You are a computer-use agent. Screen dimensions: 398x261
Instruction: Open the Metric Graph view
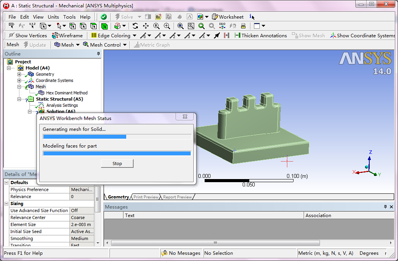pyautogui.click(x=151, y=45)
